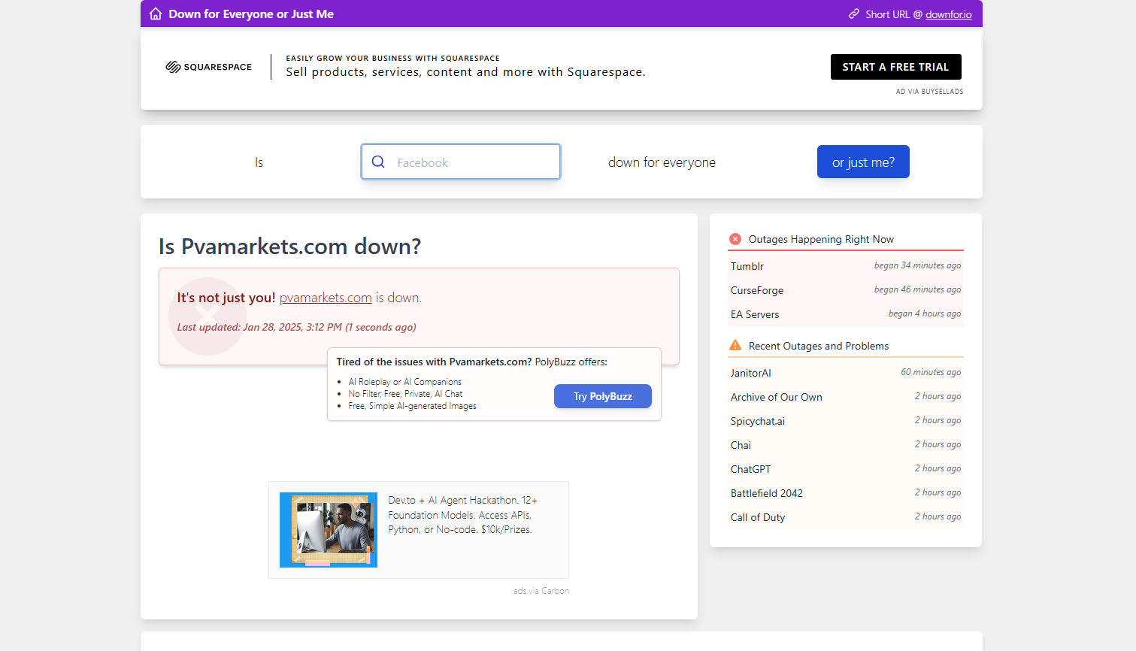The height and width of the screenshot is (651, 1136).
Task: Click the 'began 4 hours ago' text for EA Servers
Action: (925, 313)
